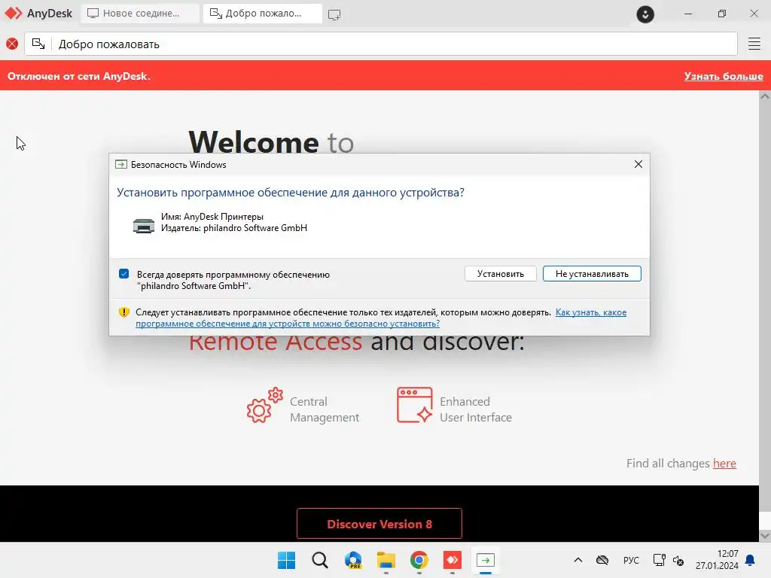
Task: Expand hidden system tray icons
Action: [578, 560]
